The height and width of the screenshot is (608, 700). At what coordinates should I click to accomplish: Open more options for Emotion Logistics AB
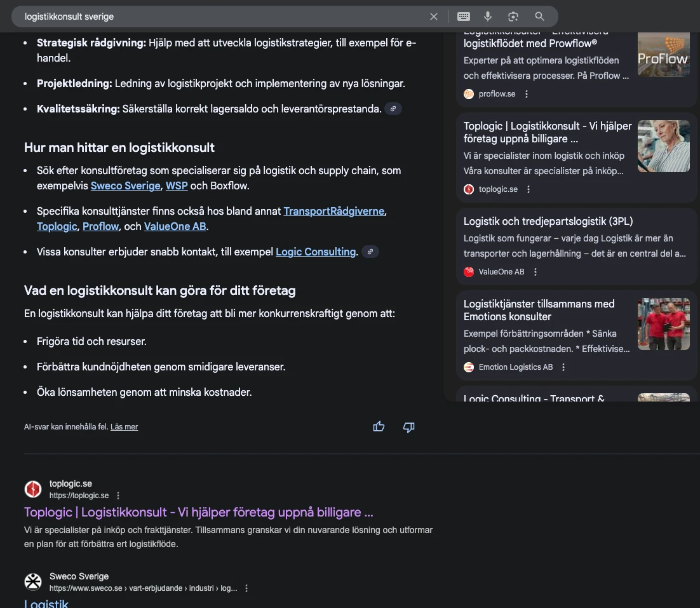(563, 367)
